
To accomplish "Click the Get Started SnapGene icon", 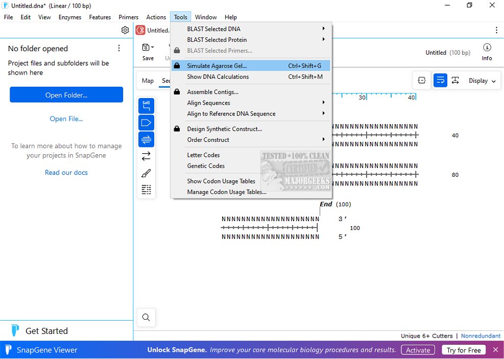I will (x=15, y=330).
